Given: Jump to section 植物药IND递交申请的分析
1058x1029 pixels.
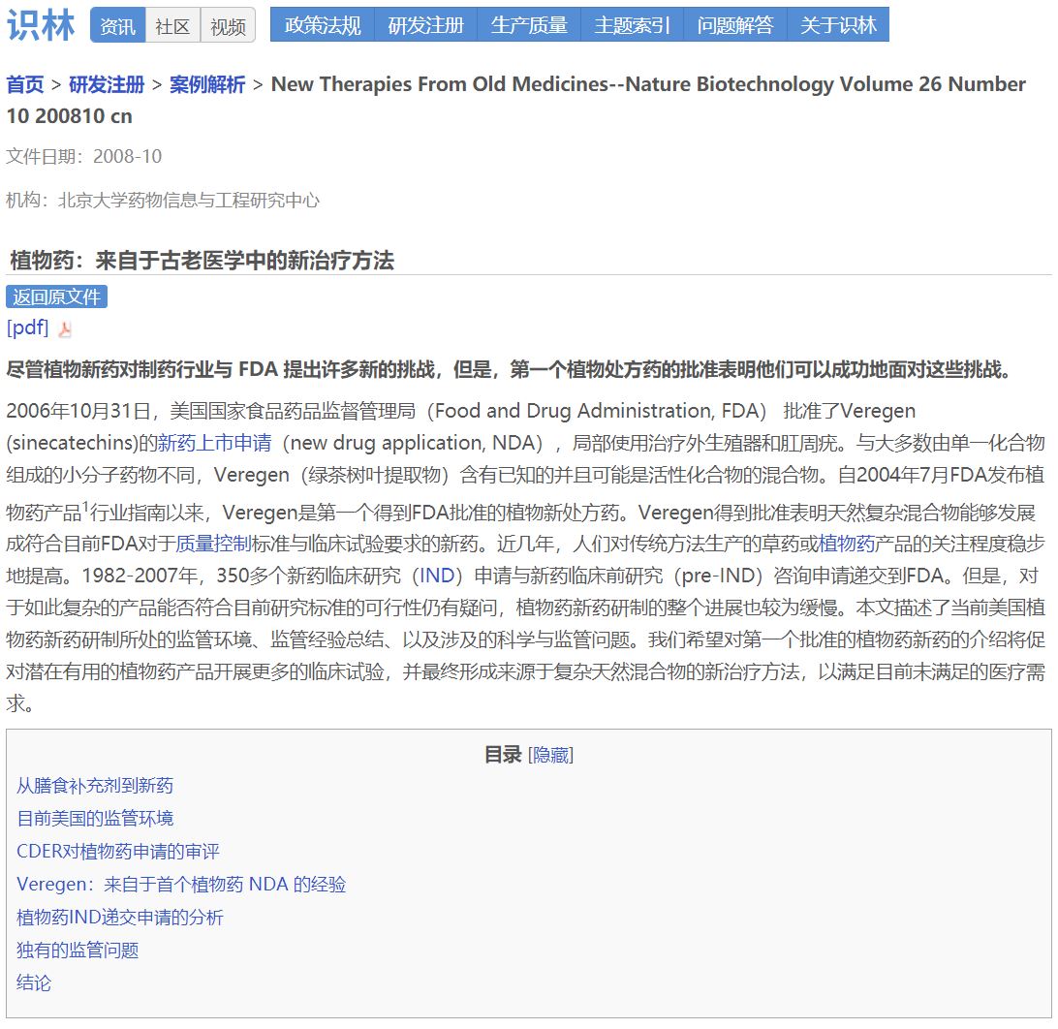Looking at the screenshot, I should 120,918.
